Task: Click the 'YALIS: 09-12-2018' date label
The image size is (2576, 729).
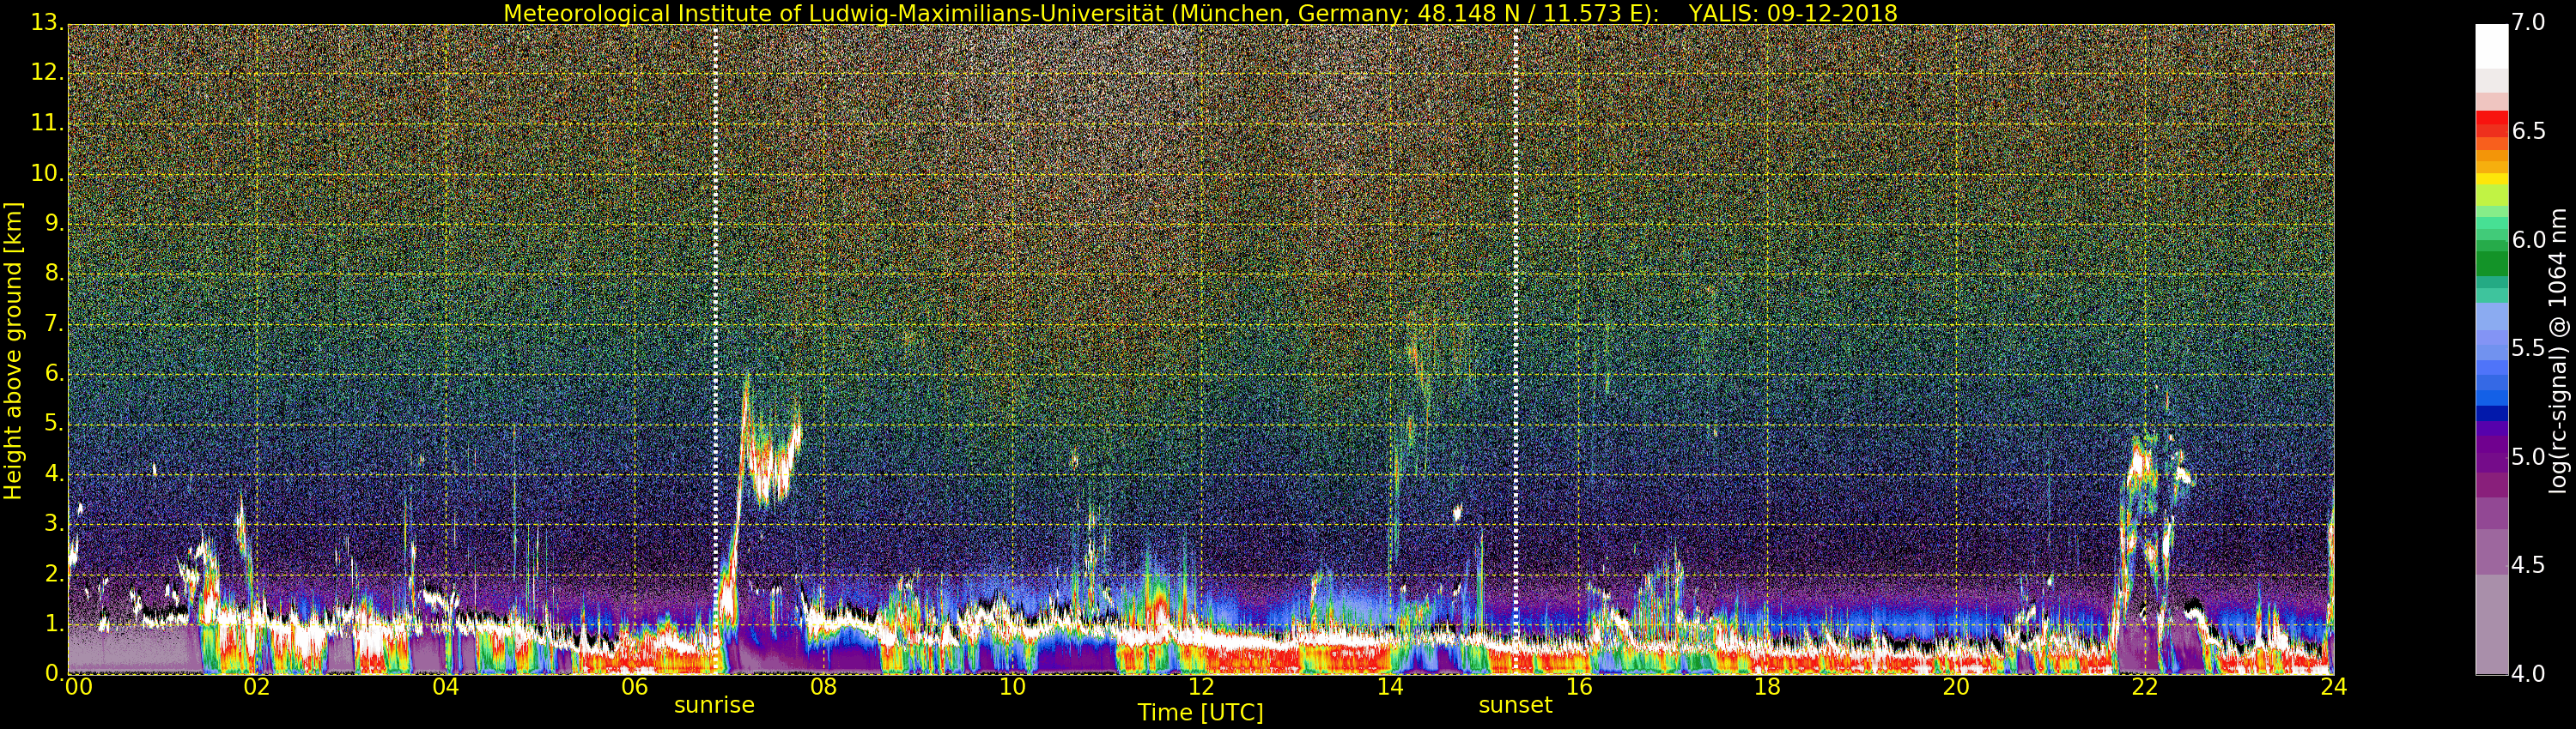Action: coord(1792,13)
